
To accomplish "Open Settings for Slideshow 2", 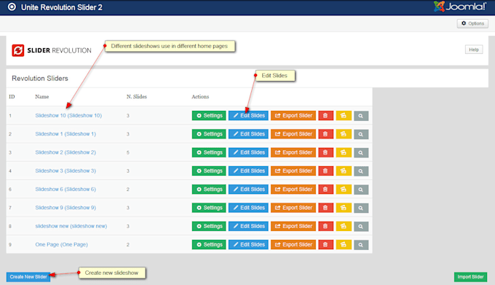I will point(209,152).
